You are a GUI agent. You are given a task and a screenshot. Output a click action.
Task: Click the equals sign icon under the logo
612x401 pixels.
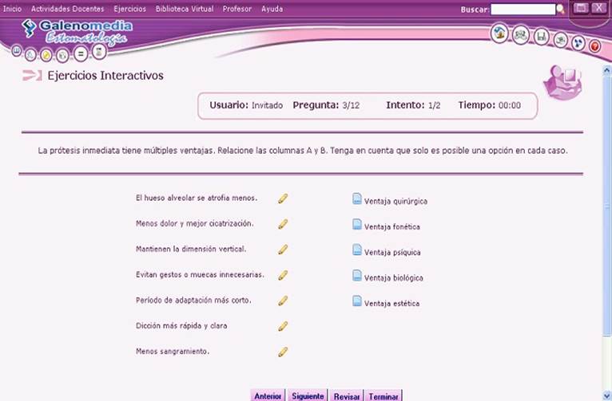tap(81, 54)
